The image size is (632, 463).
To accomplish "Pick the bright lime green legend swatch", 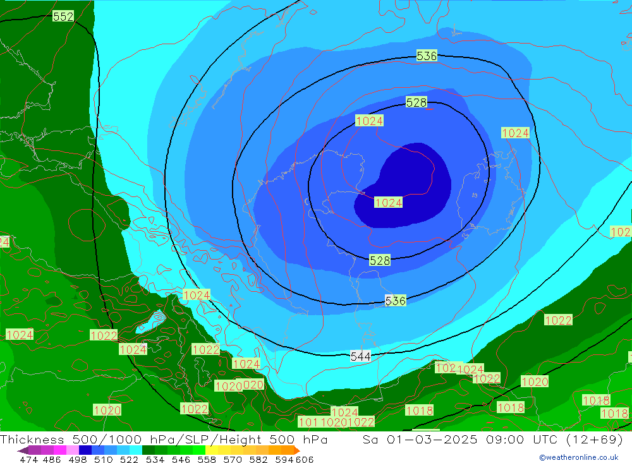I will [199, 450].
